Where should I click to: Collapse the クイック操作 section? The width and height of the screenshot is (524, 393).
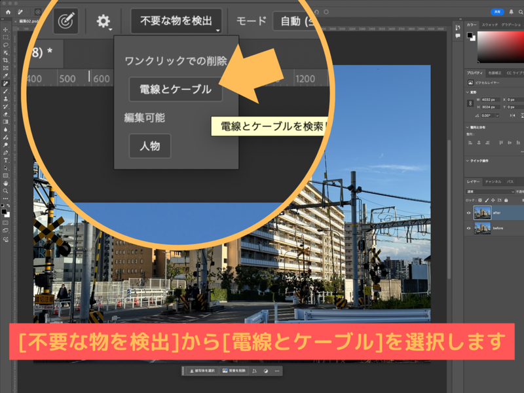(468, 160)
